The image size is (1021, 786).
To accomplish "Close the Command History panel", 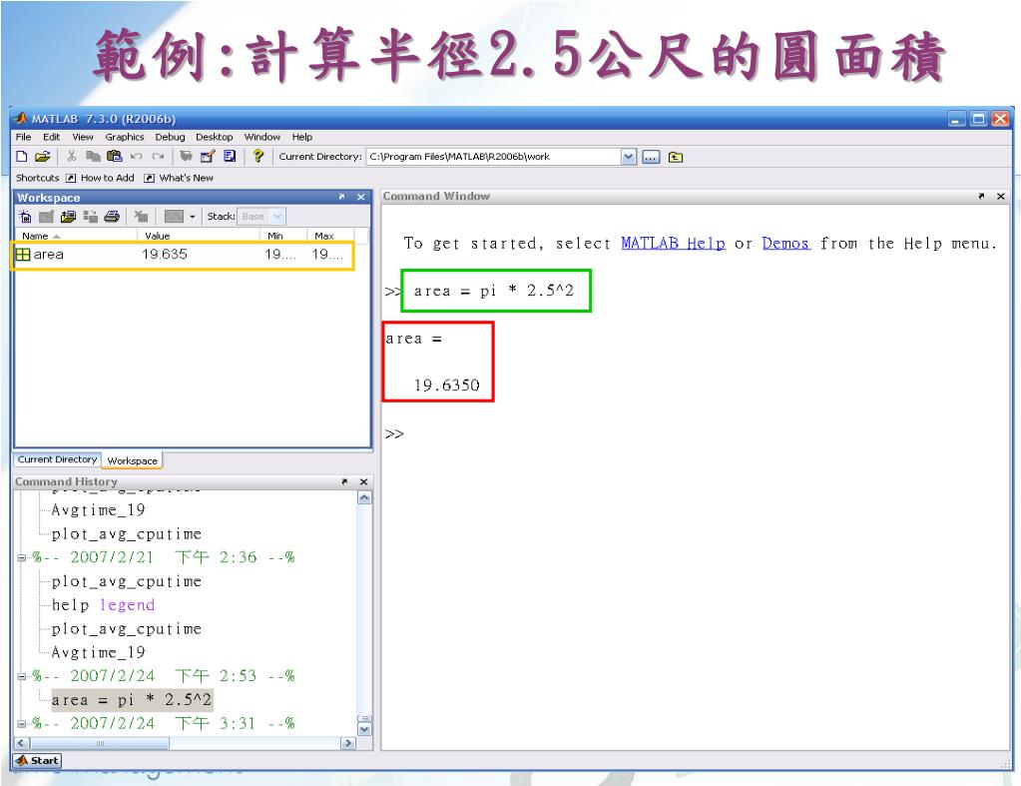I will coord(364,481).
